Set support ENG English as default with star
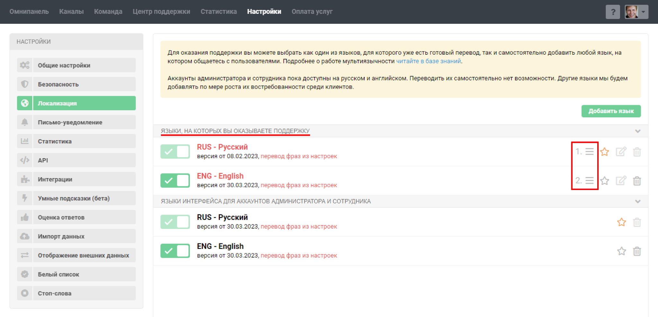This screenshot has height=317, width=658. coord(605,181)
